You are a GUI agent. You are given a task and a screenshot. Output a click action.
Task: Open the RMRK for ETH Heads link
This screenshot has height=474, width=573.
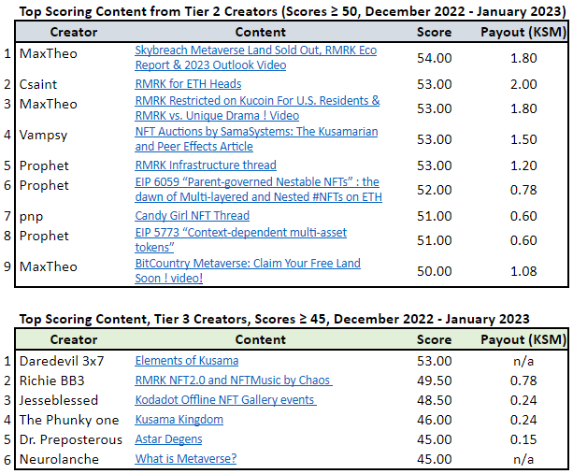[188, 84]
